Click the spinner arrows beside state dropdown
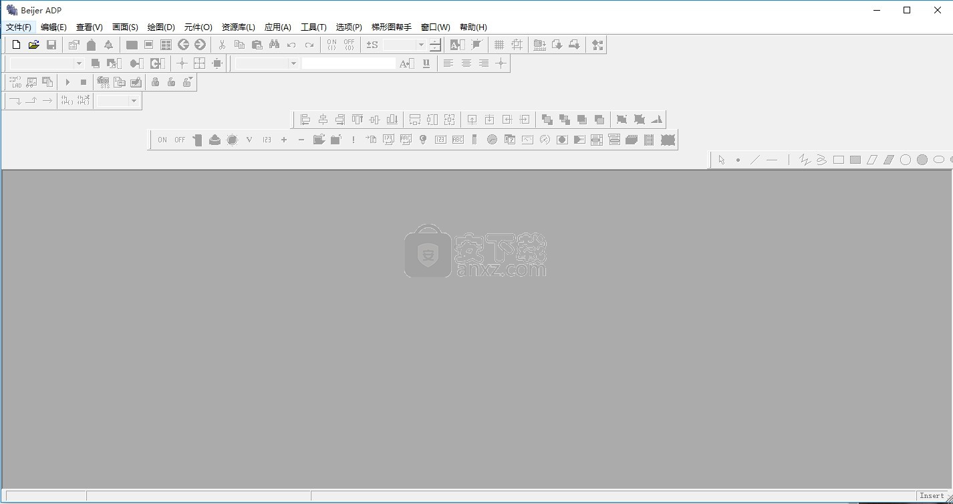This screenshot has width=953, height=504. (435, 45)
